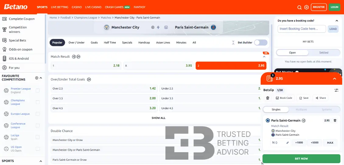The height and width of the screenshot is (165, 344).
Task: Click the stake amount field
Action: pyautogui.click(x=280, y=143)
